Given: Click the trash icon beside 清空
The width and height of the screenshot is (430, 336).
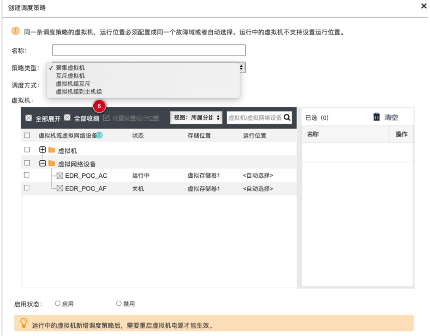Looking at the screenshot, I should point(376,117).
